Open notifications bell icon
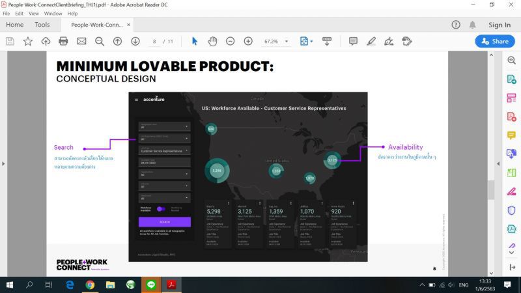 pyautogui.click(x=473, y=25)
